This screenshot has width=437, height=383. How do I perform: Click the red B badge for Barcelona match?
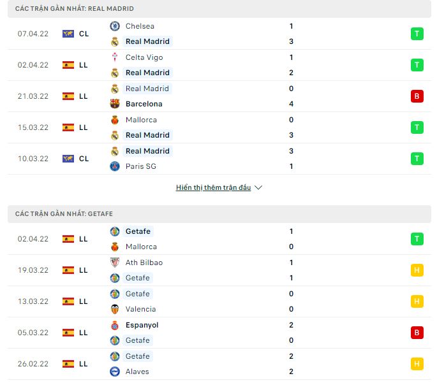click(417, 96)
